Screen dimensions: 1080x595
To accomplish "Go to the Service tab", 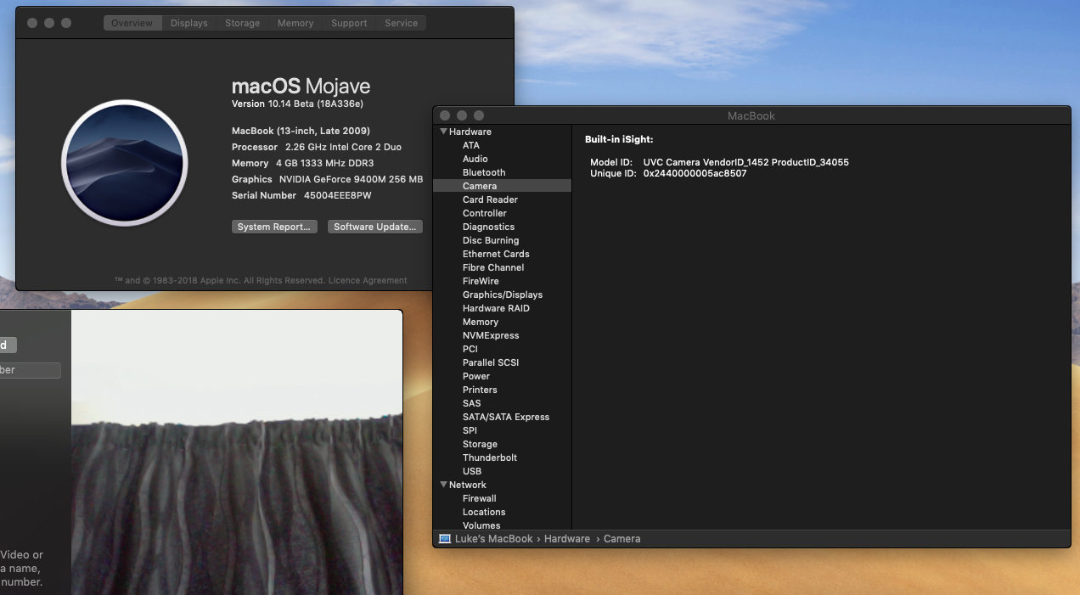I will (x=401, y=23).
